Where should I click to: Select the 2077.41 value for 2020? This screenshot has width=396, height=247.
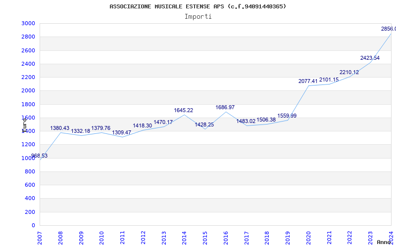click(308, 81)
